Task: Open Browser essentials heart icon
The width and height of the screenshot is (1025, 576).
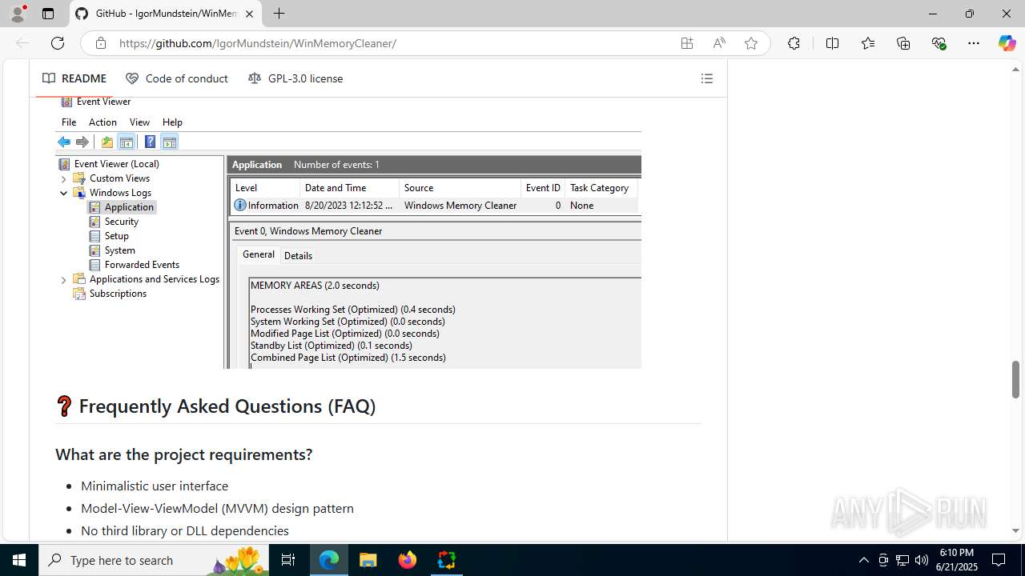Action: click(x=939, y=43)
